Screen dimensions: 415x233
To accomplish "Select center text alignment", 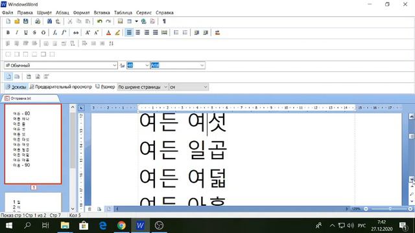I will point(137,32).
